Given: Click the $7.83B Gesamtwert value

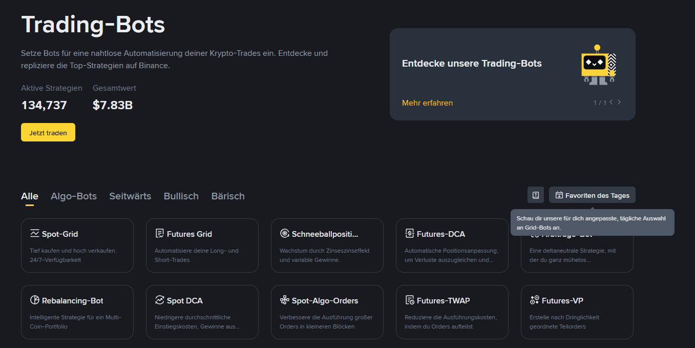Looking at the screenshot, I should point(113,106).
